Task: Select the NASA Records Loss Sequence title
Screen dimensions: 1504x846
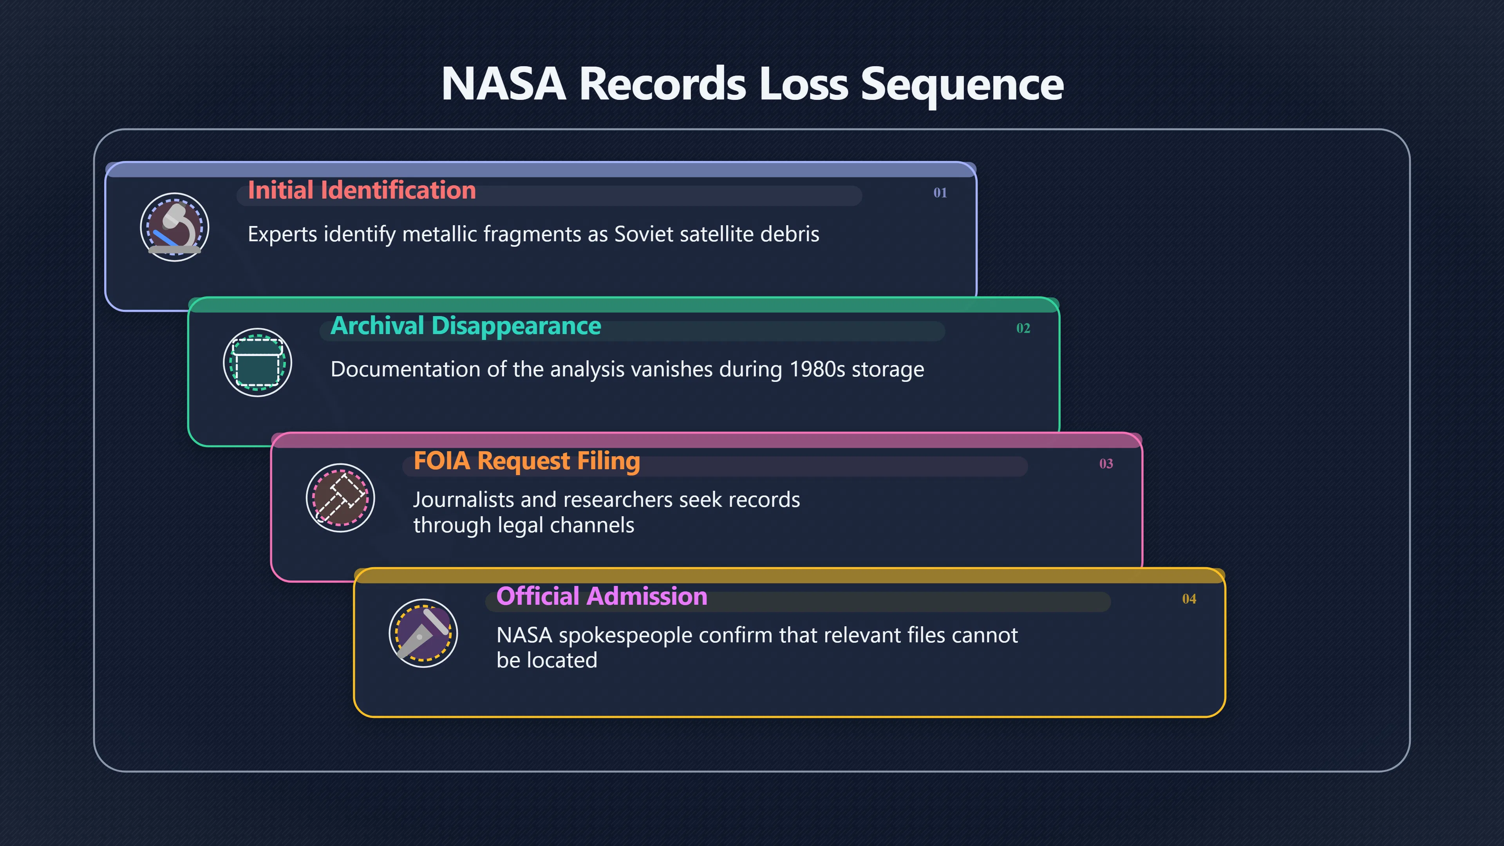Action: pos(752,84)
